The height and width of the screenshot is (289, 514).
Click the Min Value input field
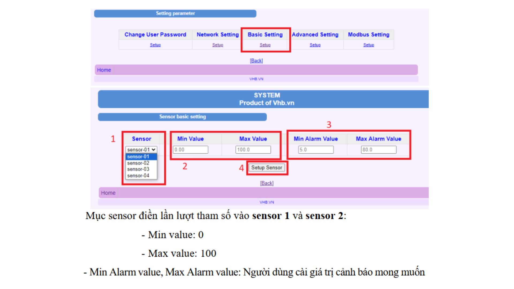tap(191, 150)
